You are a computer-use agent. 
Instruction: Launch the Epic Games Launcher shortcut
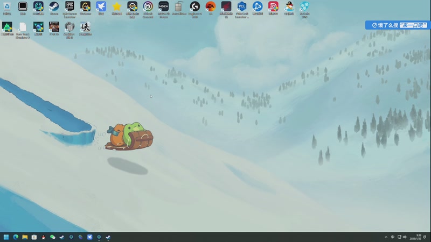[69, 10]
